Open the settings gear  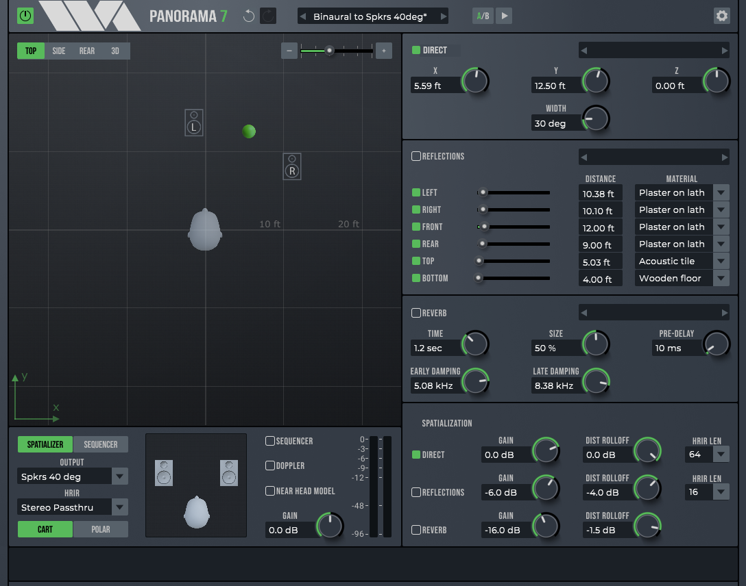click(x=722, y=16)
